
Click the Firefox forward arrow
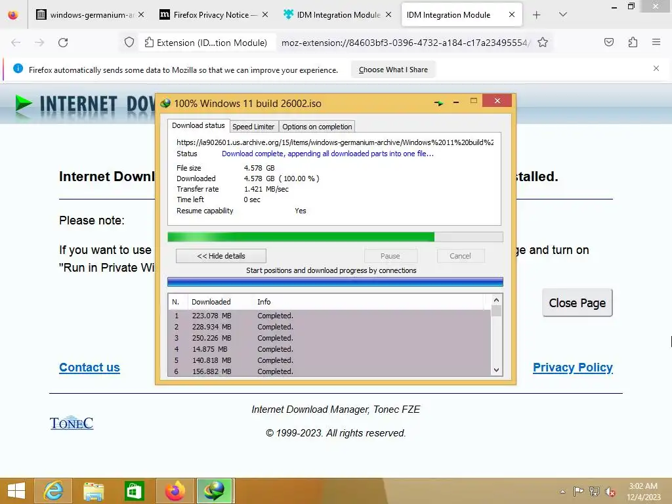(39, 43)
